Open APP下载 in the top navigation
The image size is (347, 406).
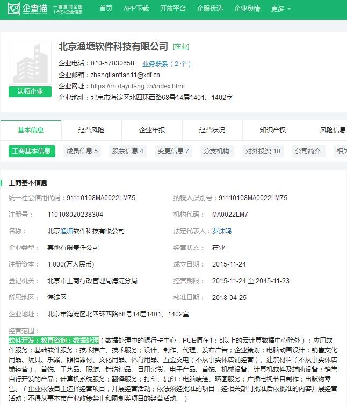coord(136,9)
